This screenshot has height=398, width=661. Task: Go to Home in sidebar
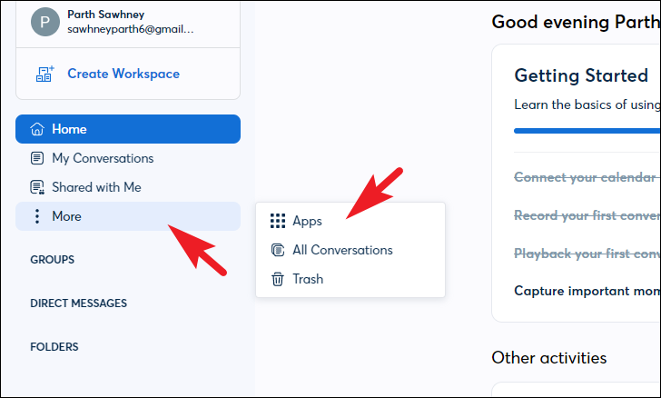point(128,129)
